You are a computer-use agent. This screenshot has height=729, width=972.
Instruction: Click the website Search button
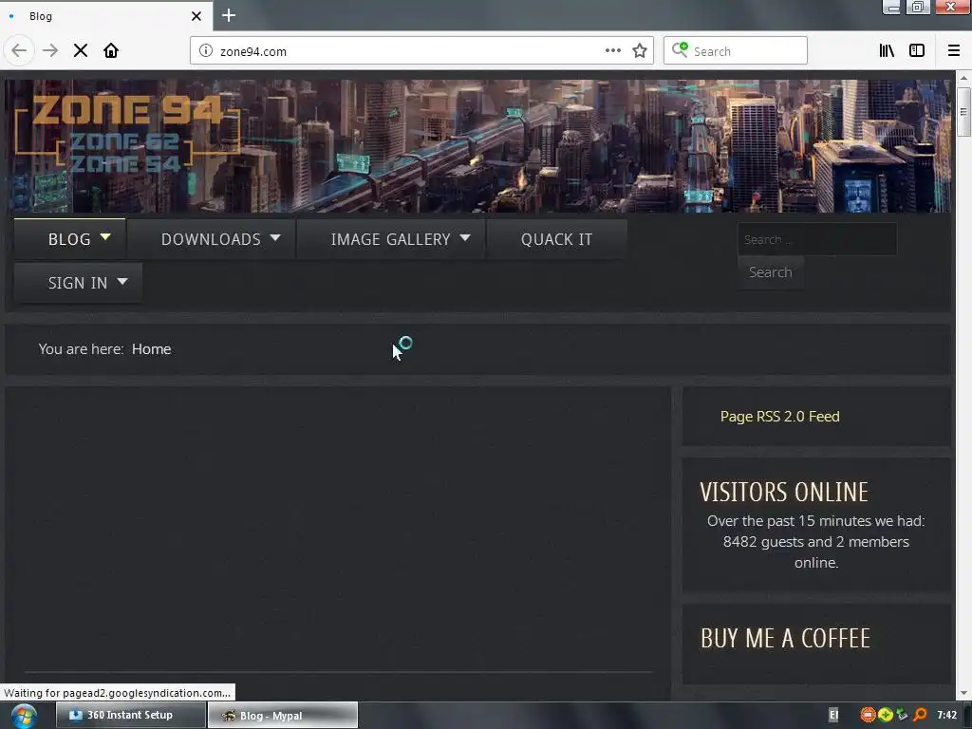coord(771,272)
